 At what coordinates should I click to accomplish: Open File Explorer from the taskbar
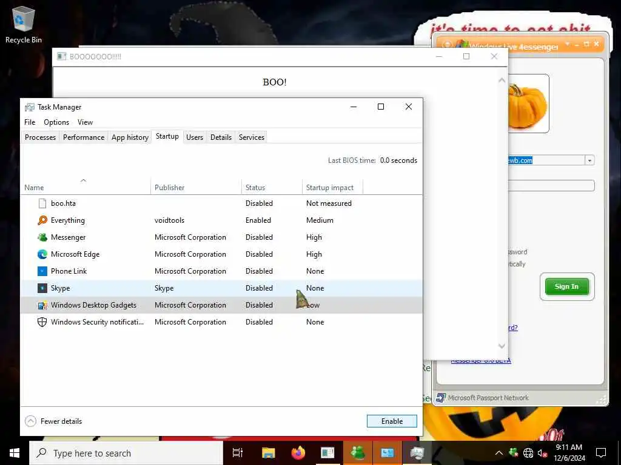(x=268, y=453)
